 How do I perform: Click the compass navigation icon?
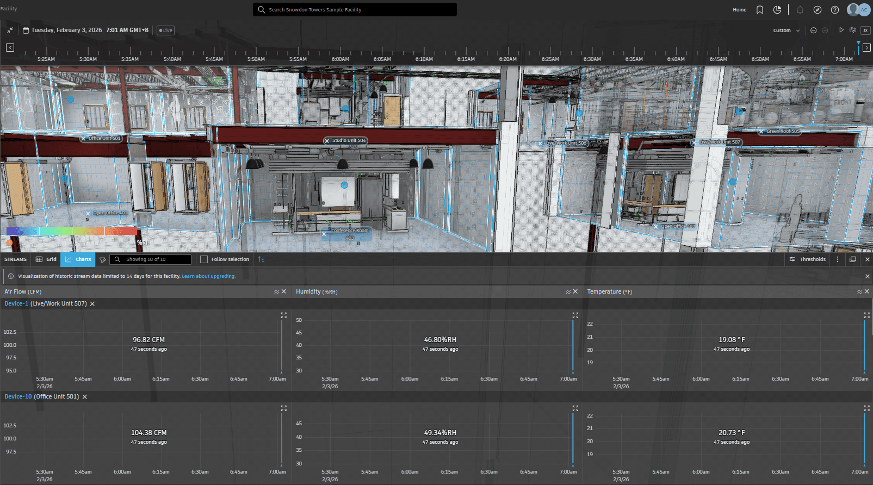pos(817,10)
